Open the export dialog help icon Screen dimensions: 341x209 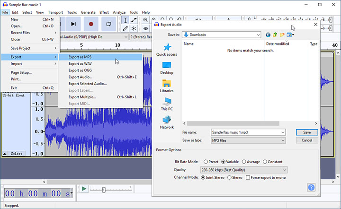[x=311, y=187]
